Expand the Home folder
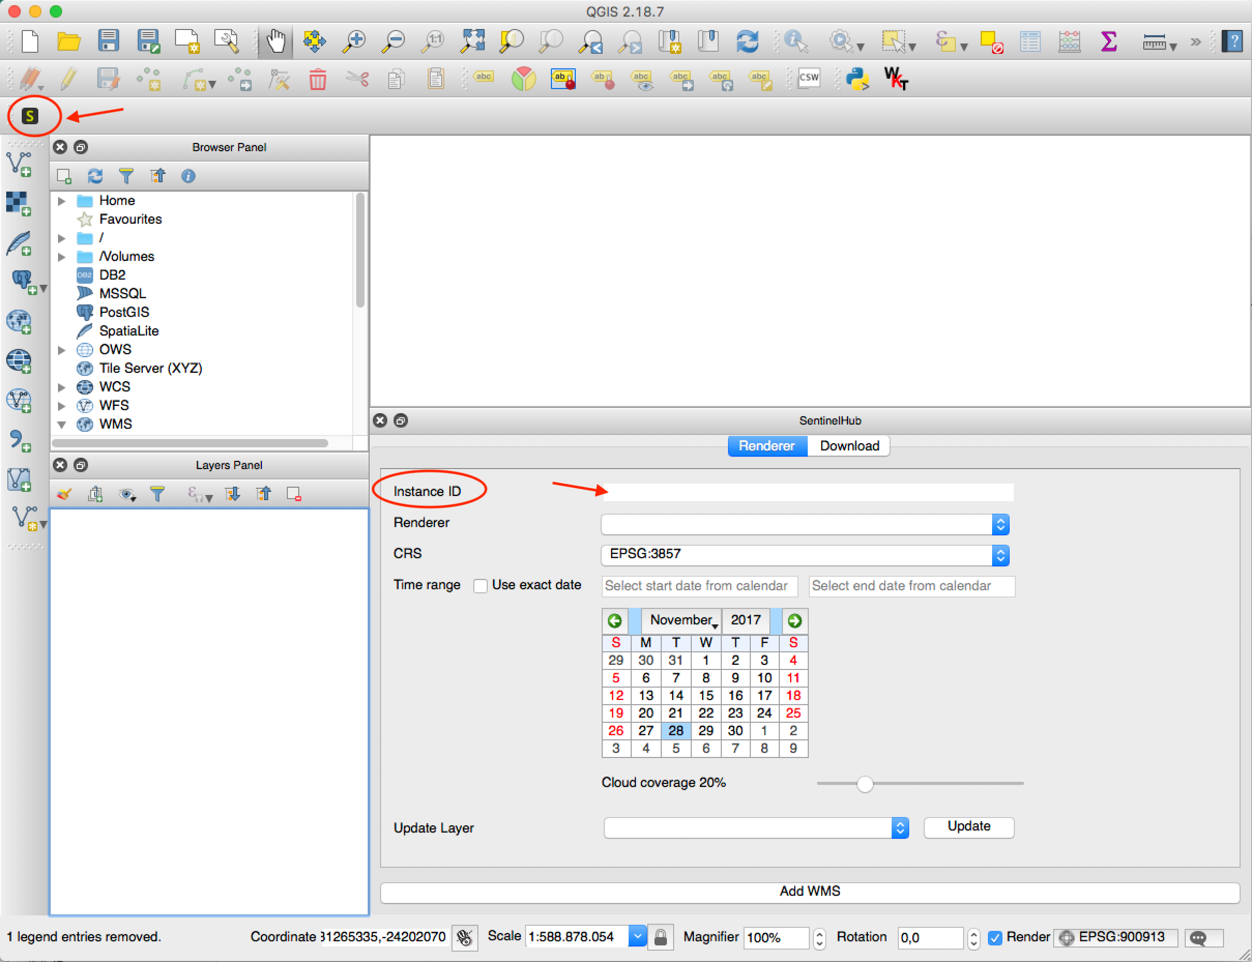 tap(62, 201)
